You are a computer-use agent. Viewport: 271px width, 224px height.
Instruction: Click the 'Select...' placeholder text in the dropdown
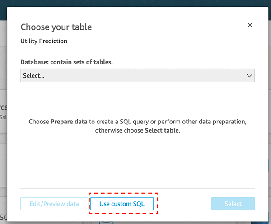(x=34, y=76)
